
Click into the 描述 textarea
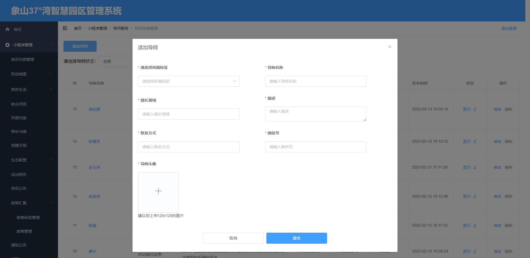pyautogui.click(x=316, y=114)
